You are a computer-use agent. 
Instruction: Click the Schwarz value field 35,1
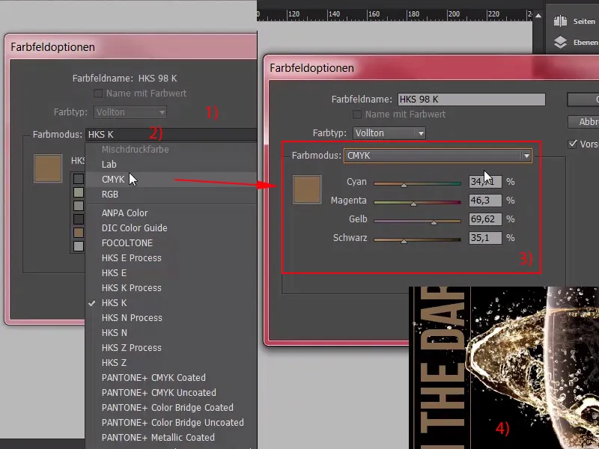pos(485,238)
